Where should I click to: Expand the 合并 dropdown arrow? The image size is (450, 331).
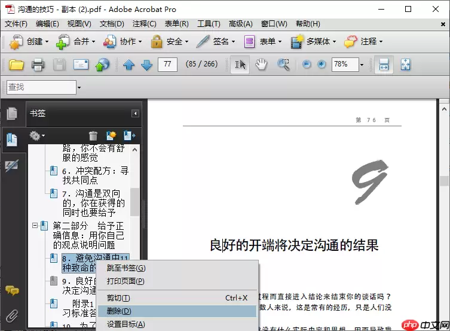(x=93, y=42)
